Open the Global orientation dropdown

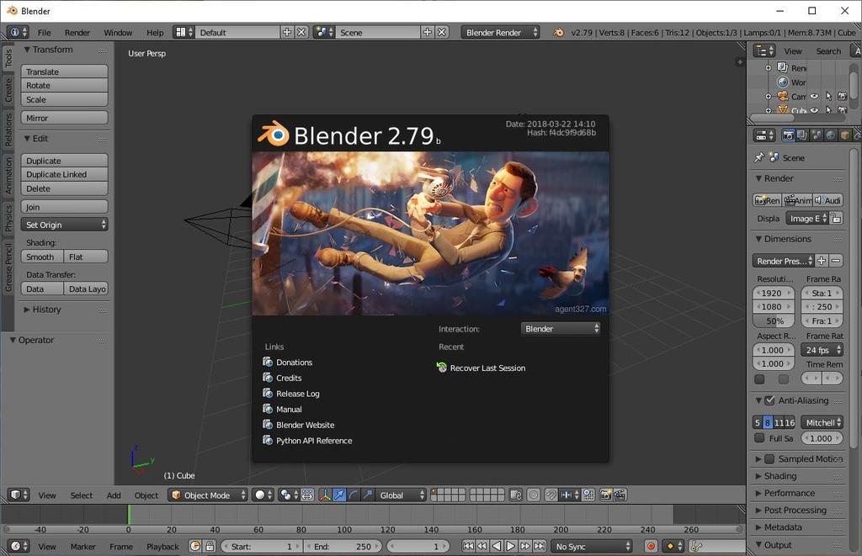pyautogui.click(x=401, y=495)
